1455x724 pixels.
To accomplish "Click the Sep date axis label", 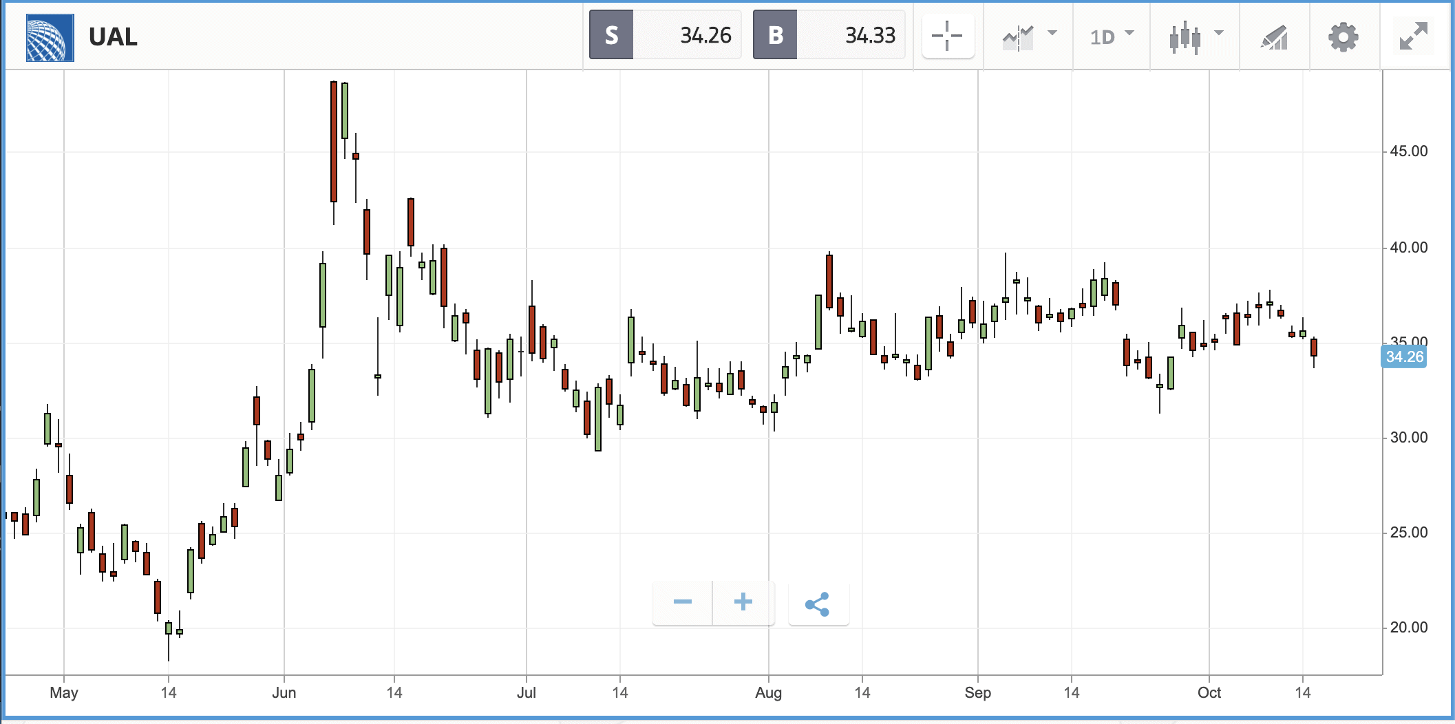I will (x=977, y=692).
